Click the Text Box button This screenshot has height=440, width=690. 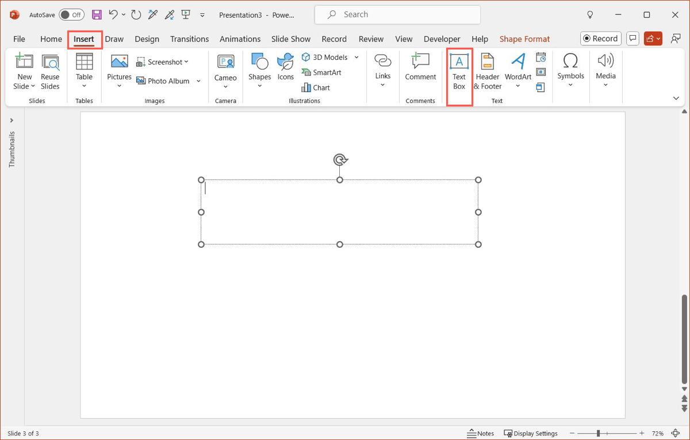tap(459, 71)
